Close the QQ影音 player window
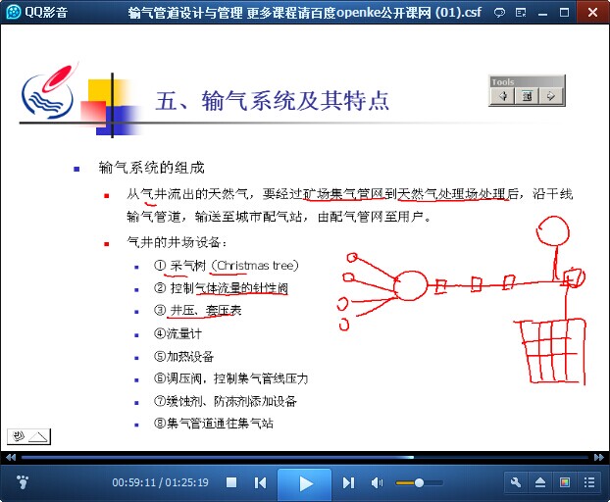Image resolution: width=610 pixels, height=502 pixels. [593, 12]
